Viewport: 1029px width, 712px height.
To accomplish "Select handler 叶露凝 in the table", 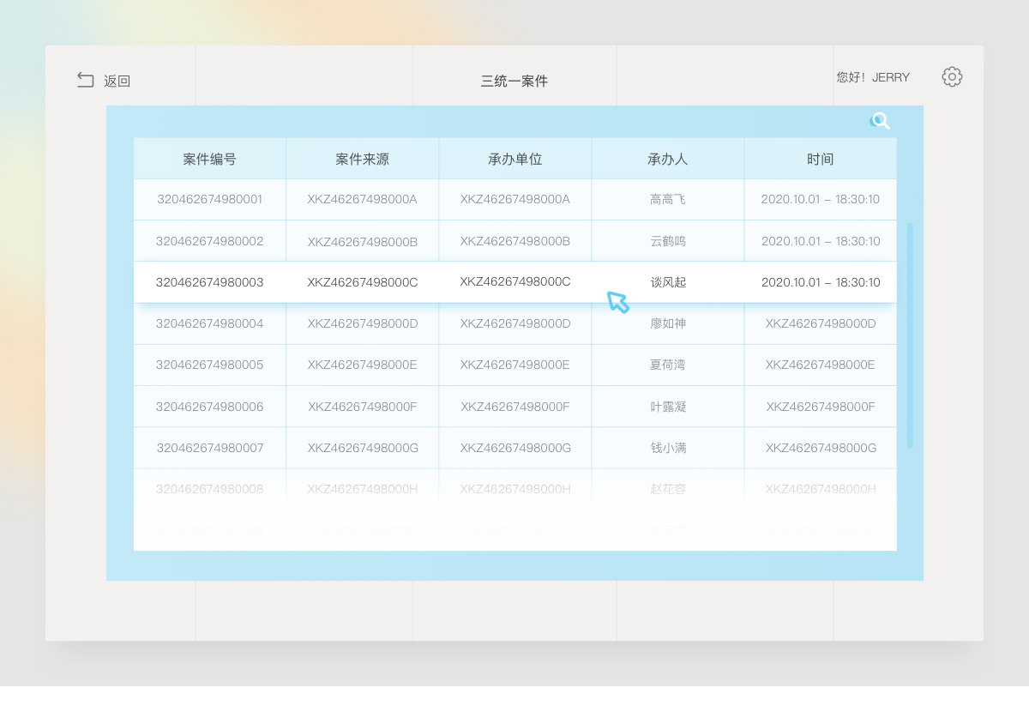I will pyautogui.click(x=668, y=407).
